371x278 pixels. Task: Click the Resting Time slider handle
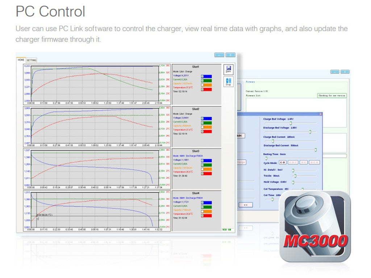[266, 158]
